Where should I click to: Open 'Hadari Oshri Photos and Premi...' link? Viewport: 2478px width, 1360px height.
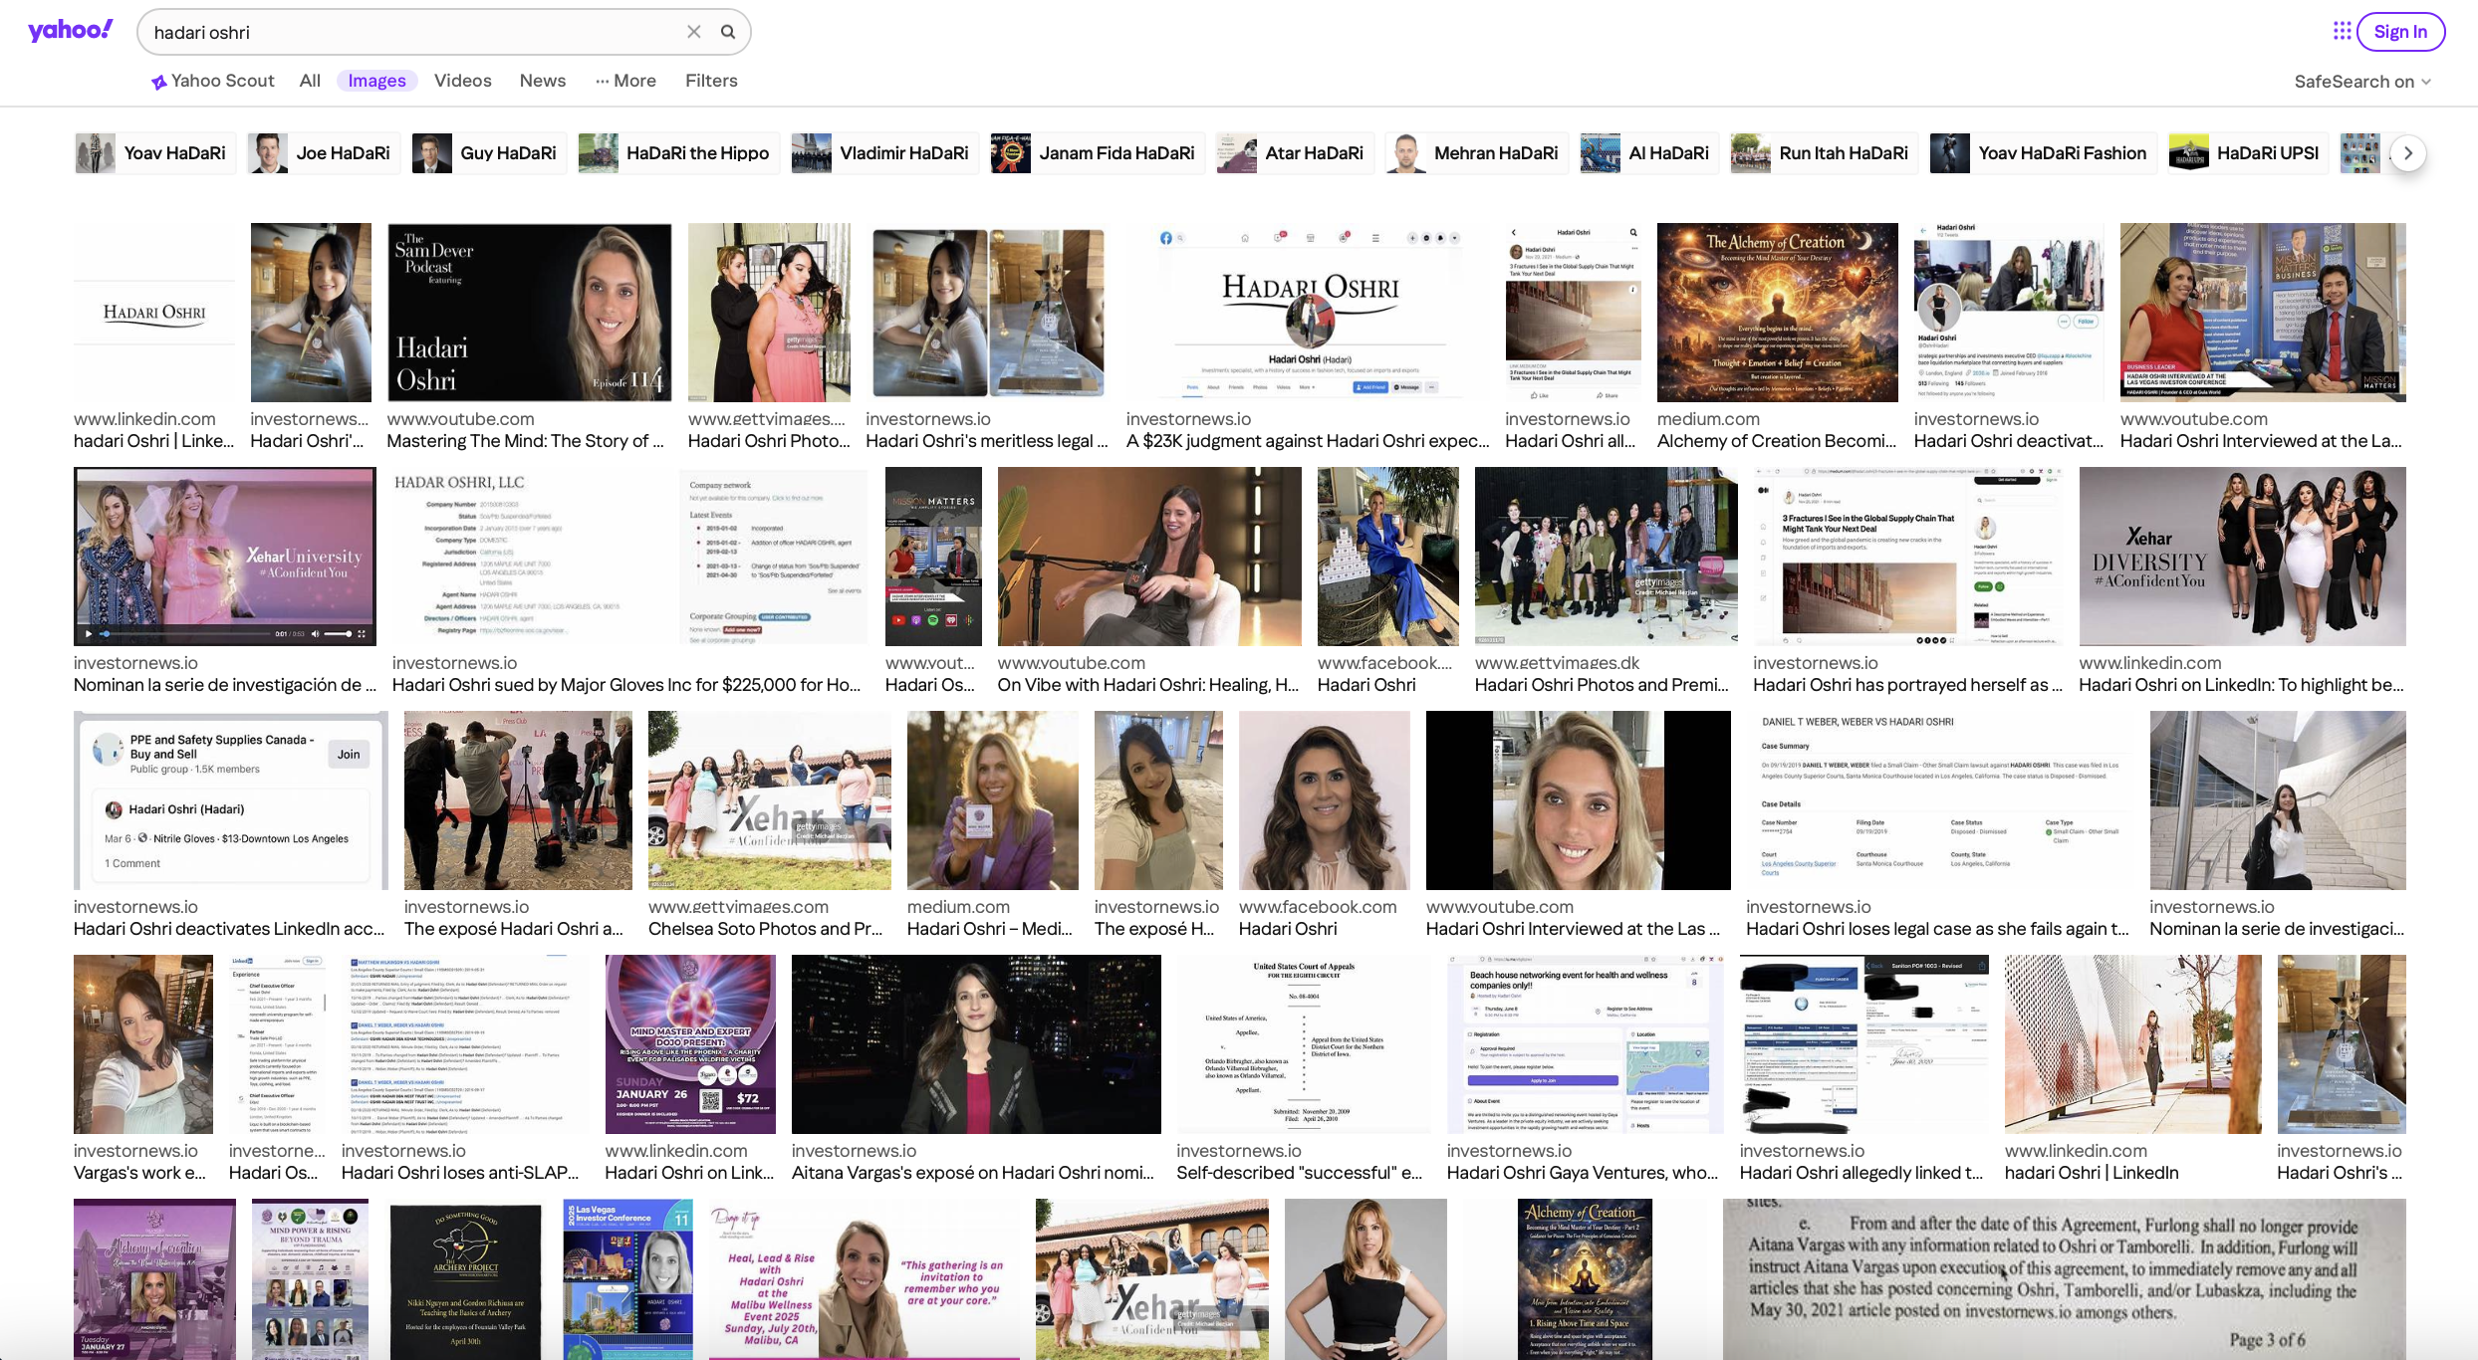(x=1602, y=685)
